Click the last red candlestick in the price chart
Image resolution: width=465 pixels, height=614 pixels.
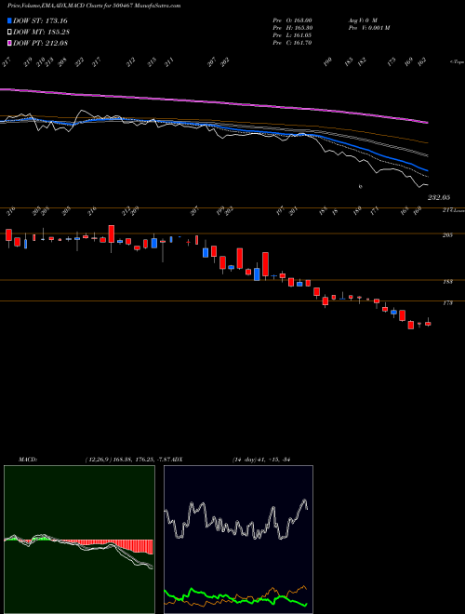[x=428, y=324]
